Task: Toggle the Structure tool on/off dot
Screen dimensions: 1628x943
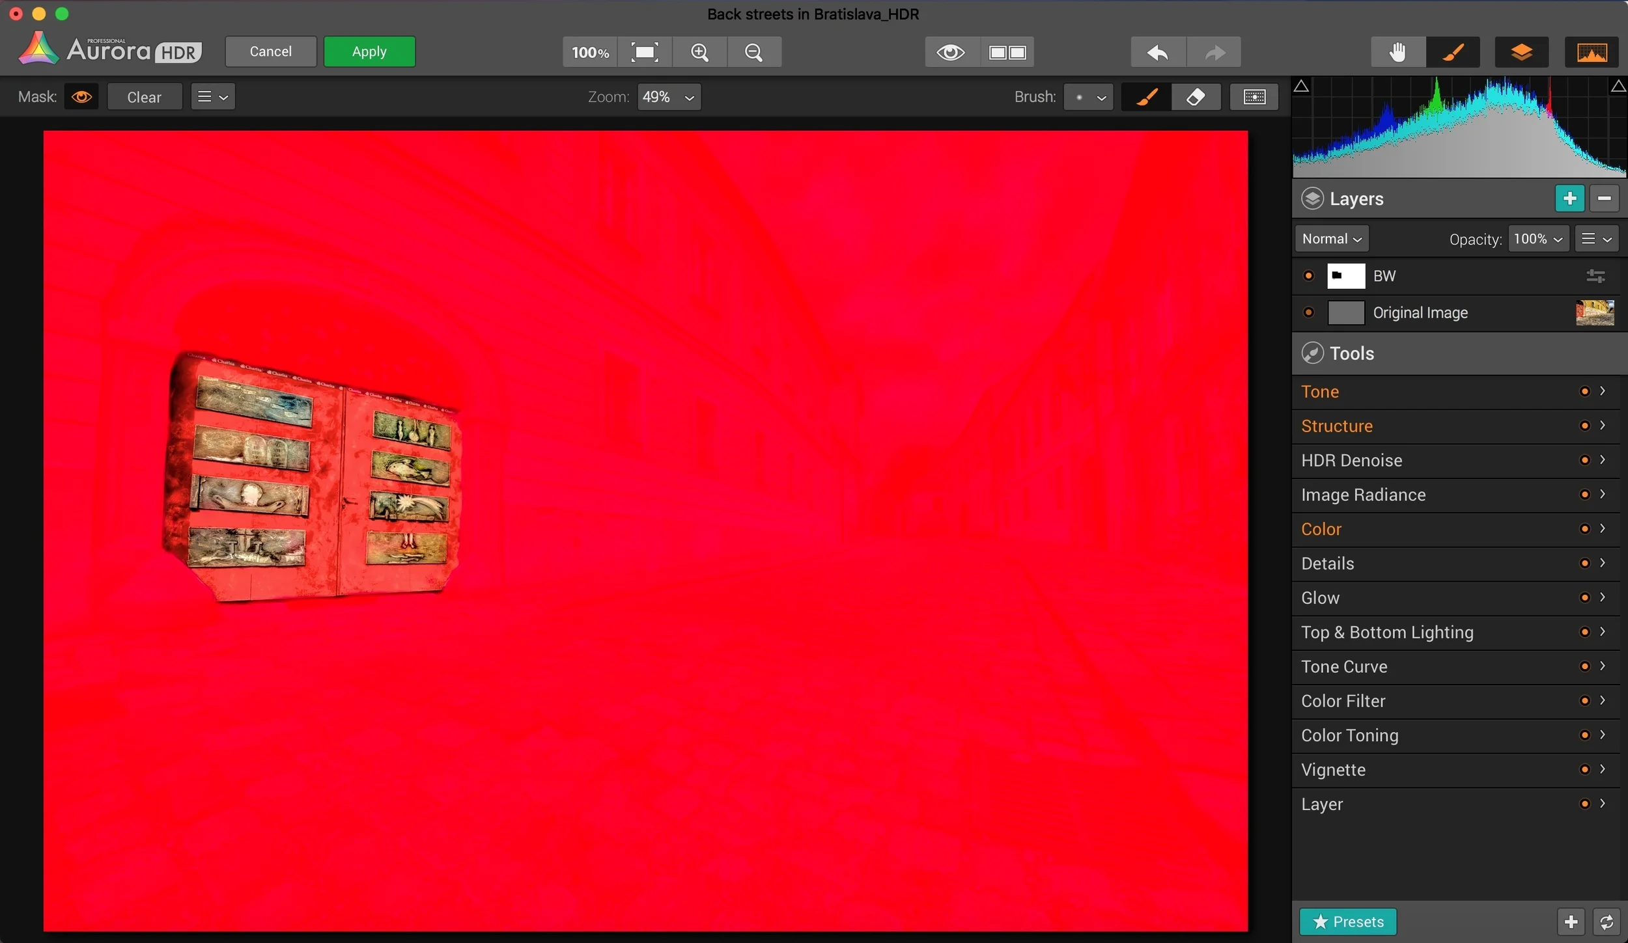Action: pos(1584,426)
